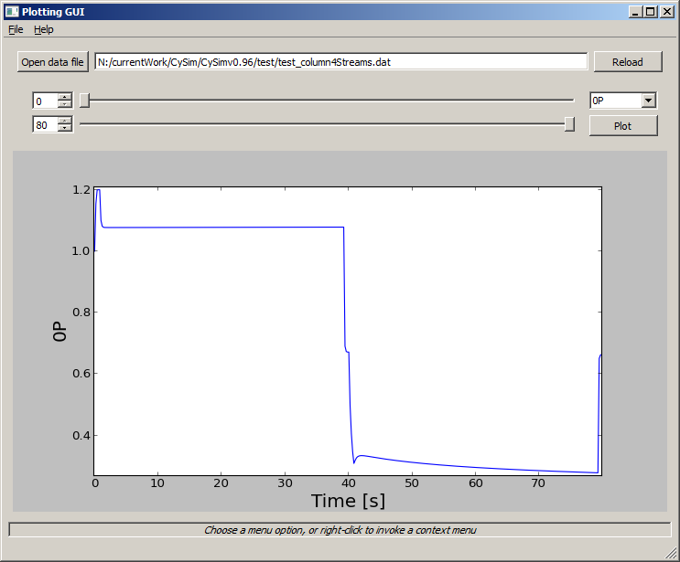This screenshot has width=680, height=562.
Task: Open the Help menu
Action: click(43, 29)
